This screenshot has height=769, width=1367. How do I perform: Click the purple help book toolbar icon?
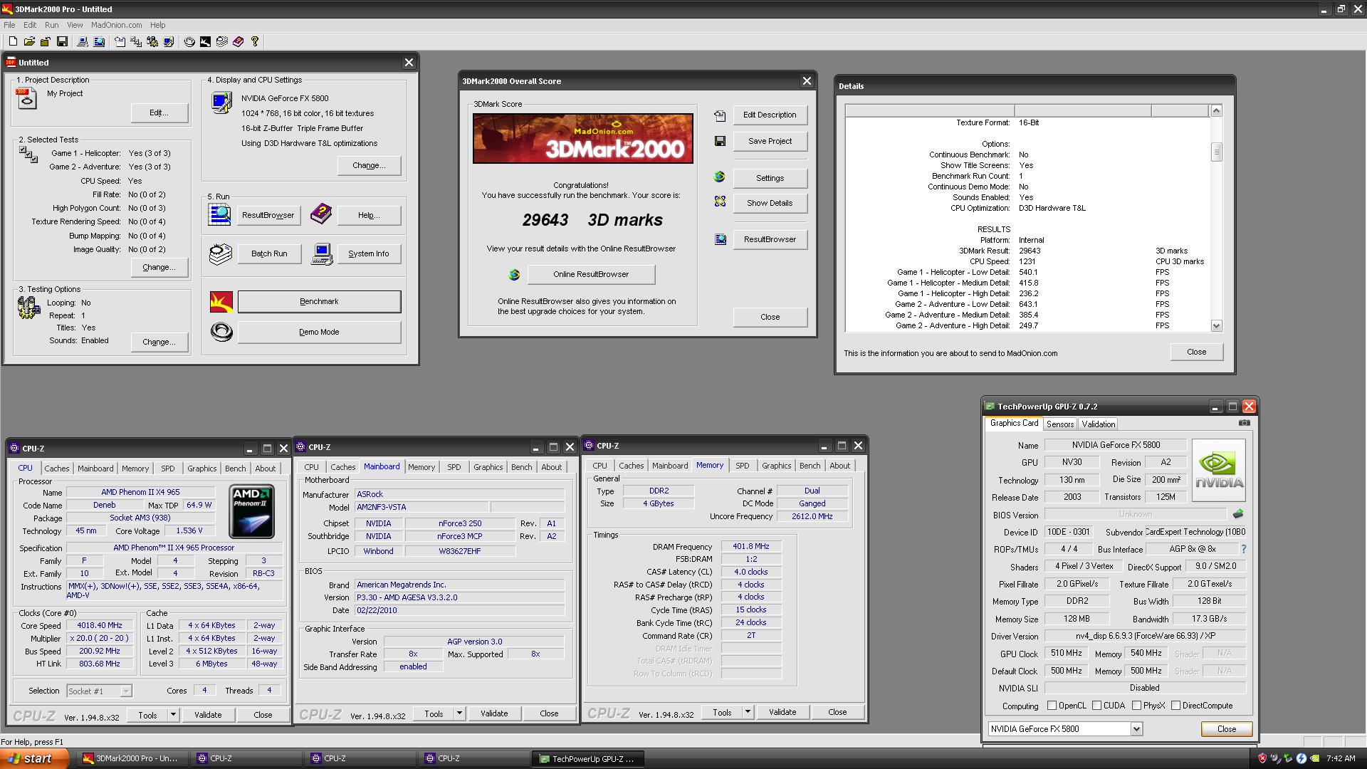pyautogui.click(x=238, y=42)
